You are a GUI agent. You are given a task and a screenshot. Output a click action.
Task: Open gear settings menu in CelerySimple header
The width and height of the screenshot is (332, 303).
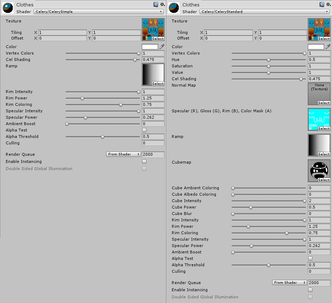[162, 5]
